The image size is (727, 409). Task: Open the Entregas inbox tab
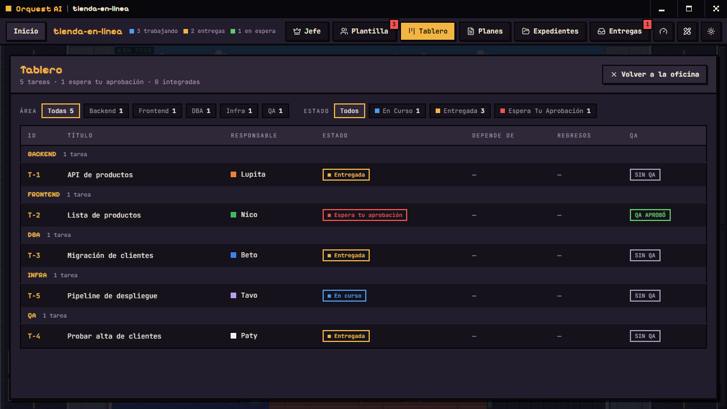coord(620,31)
